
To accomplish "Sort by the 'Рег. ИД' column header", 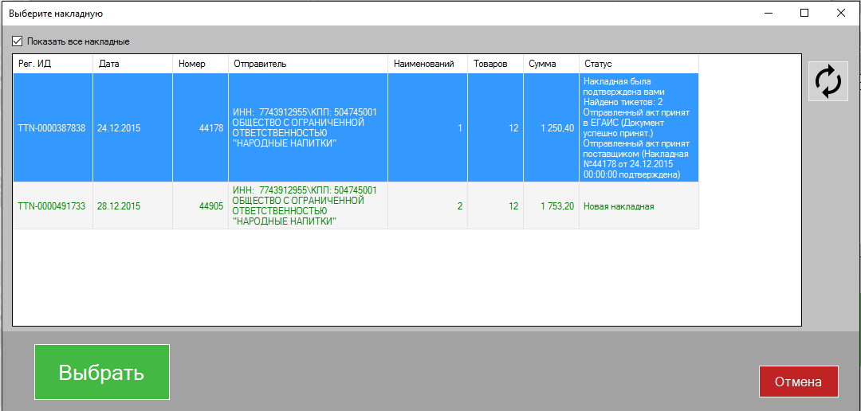I will (x=53, y=64).
